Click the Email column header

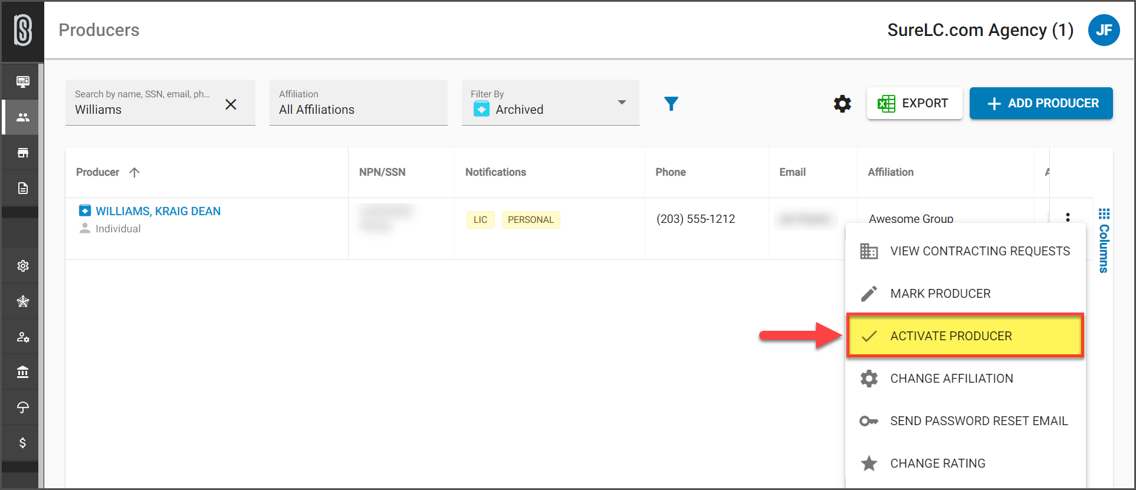(792, 172)
